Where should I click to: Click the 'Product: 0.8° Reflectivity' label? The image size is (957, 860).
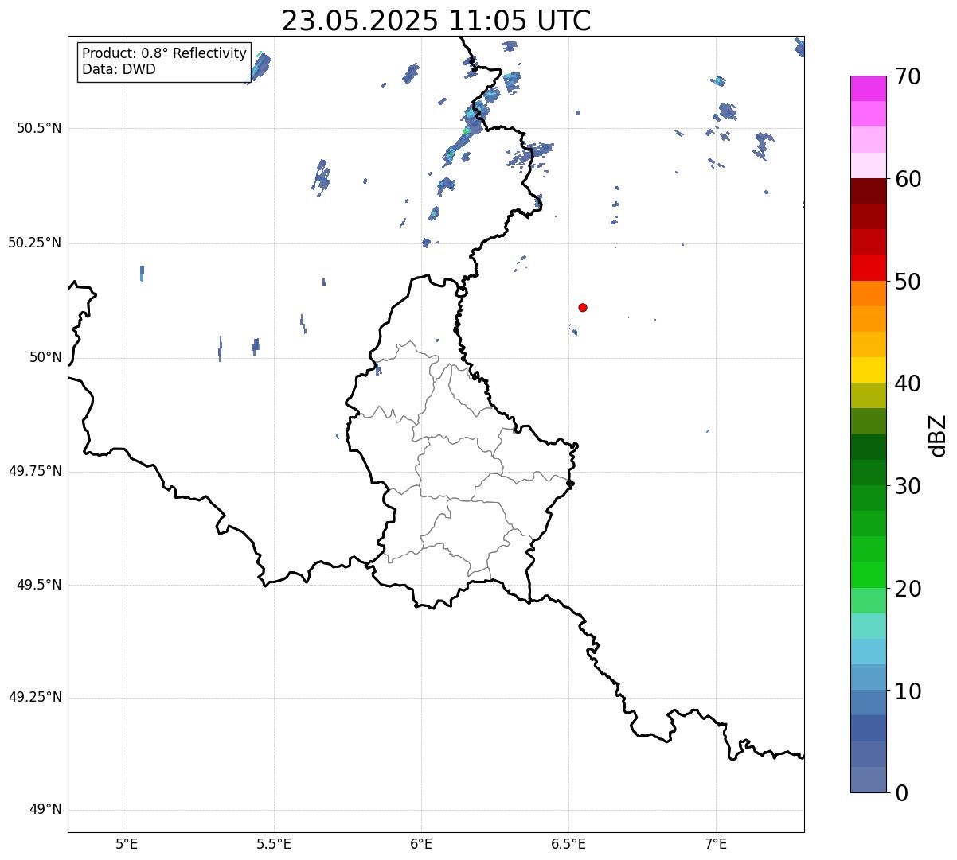165,53
